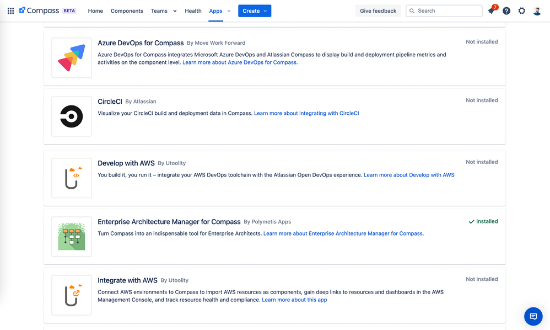This screenshot has width=550, height=330.
Task: Click the By Move Work Forward vendor text
Action: 216,43
